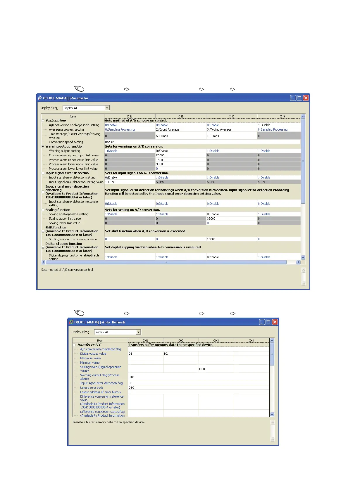Click Auto_Refresh grid scroll-down arrow
Image resolution: width=348 pixels, height=492 pixels.
[x=272, y=414]
